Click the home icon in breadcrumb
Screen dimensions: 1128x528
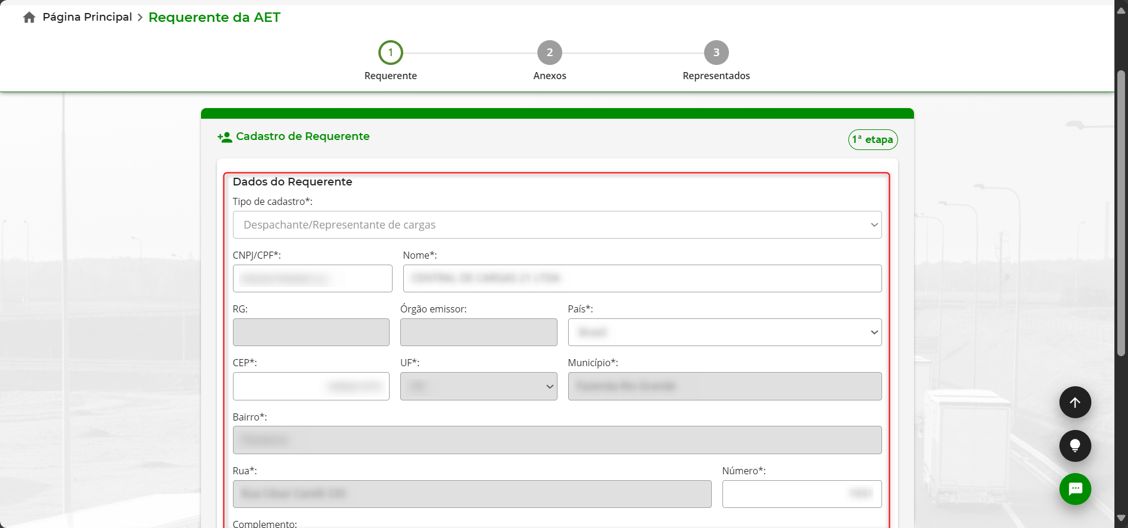(x=29, y=18)
